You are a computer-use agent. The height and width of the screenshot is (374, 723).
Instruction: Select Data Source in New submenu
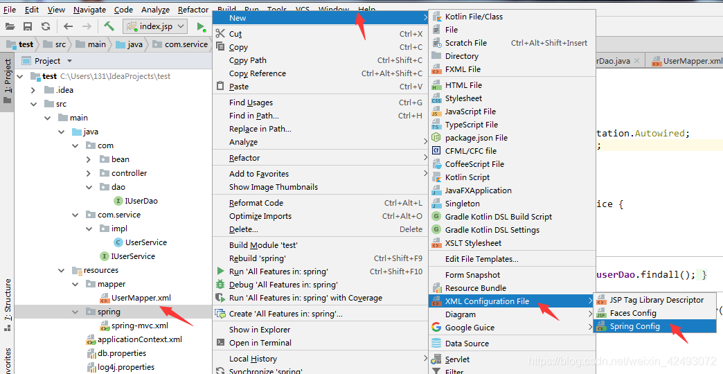pyautogui.click(x=512, y=343)
